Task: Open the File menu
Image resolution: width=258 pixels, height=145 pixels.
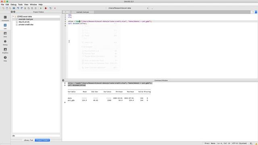Action: click(x=2, y=4)
